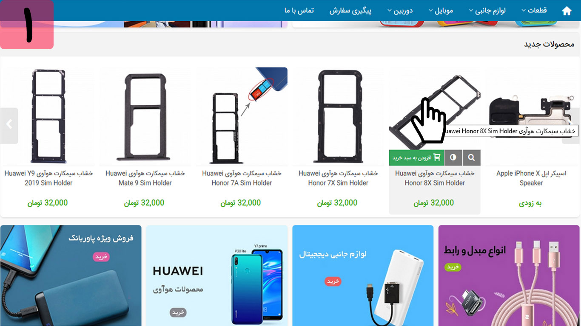
Task: Expand the لوازم جانبی dropdown menu
Action: coord(487,11)
